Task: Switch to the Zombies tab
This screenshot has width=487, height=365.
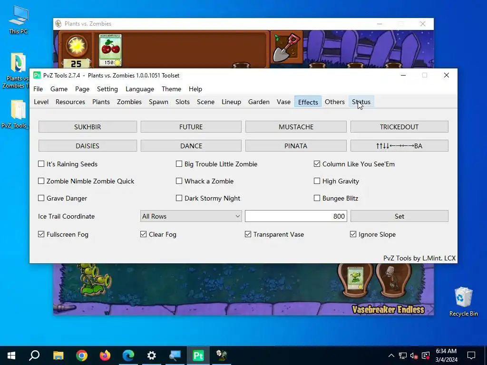Action: click(x=129, y=102)
